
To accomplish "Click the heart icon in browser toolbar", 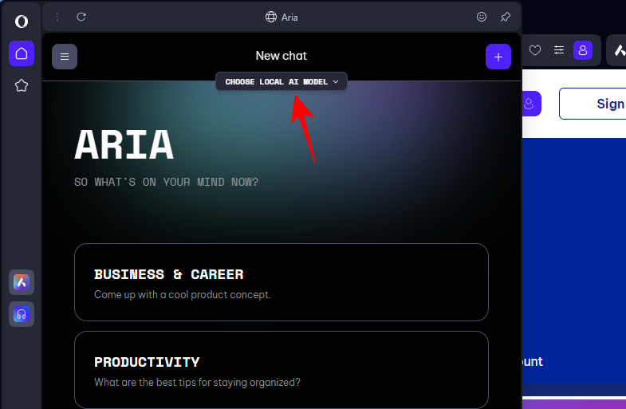I will (x=535, y=50).
